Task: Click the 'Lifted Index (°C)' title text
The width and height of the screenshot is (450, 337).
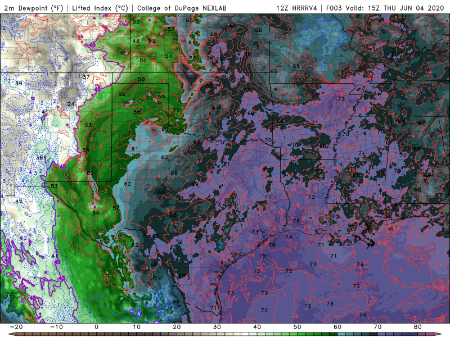Action: tap(100, 8)
